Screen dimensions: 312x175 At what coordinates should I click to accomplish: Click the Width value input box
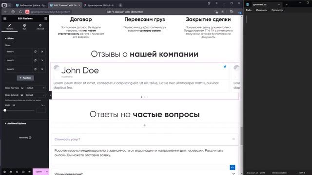coord(41,110)
